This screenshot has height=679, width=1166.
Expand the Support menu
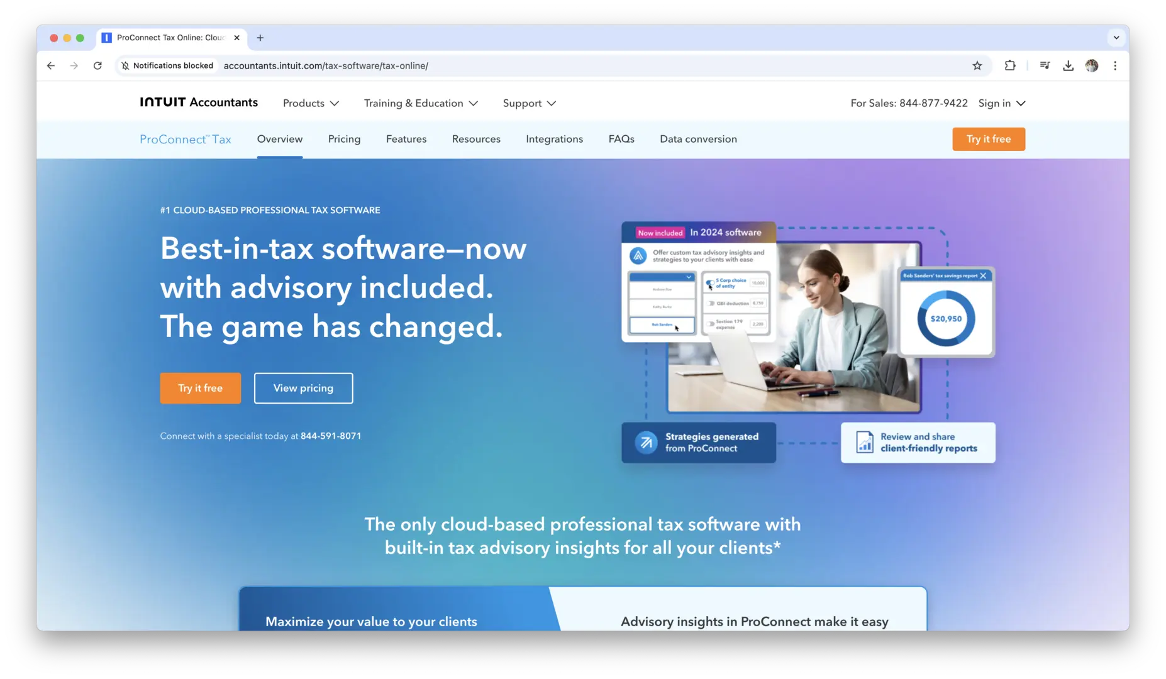coord(529,103)
